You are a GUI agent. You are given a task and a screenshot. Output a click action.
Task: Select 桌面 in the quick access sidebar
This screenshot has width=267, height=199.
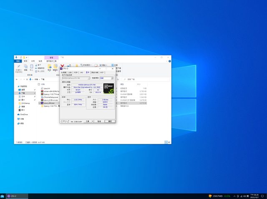click(x=23, y=90)
